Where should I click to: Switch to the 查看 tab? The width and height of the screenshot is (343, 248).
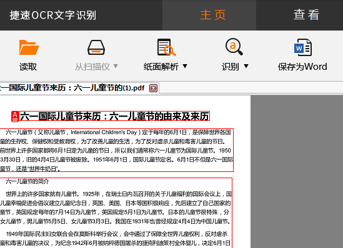pyautogui.click(x=306, y=15)
